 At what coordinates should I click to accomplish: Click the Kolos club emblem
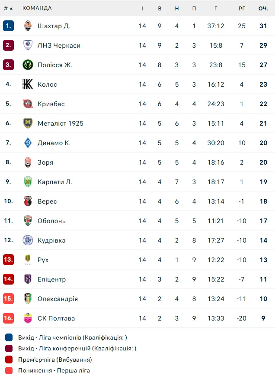point(28,84)
